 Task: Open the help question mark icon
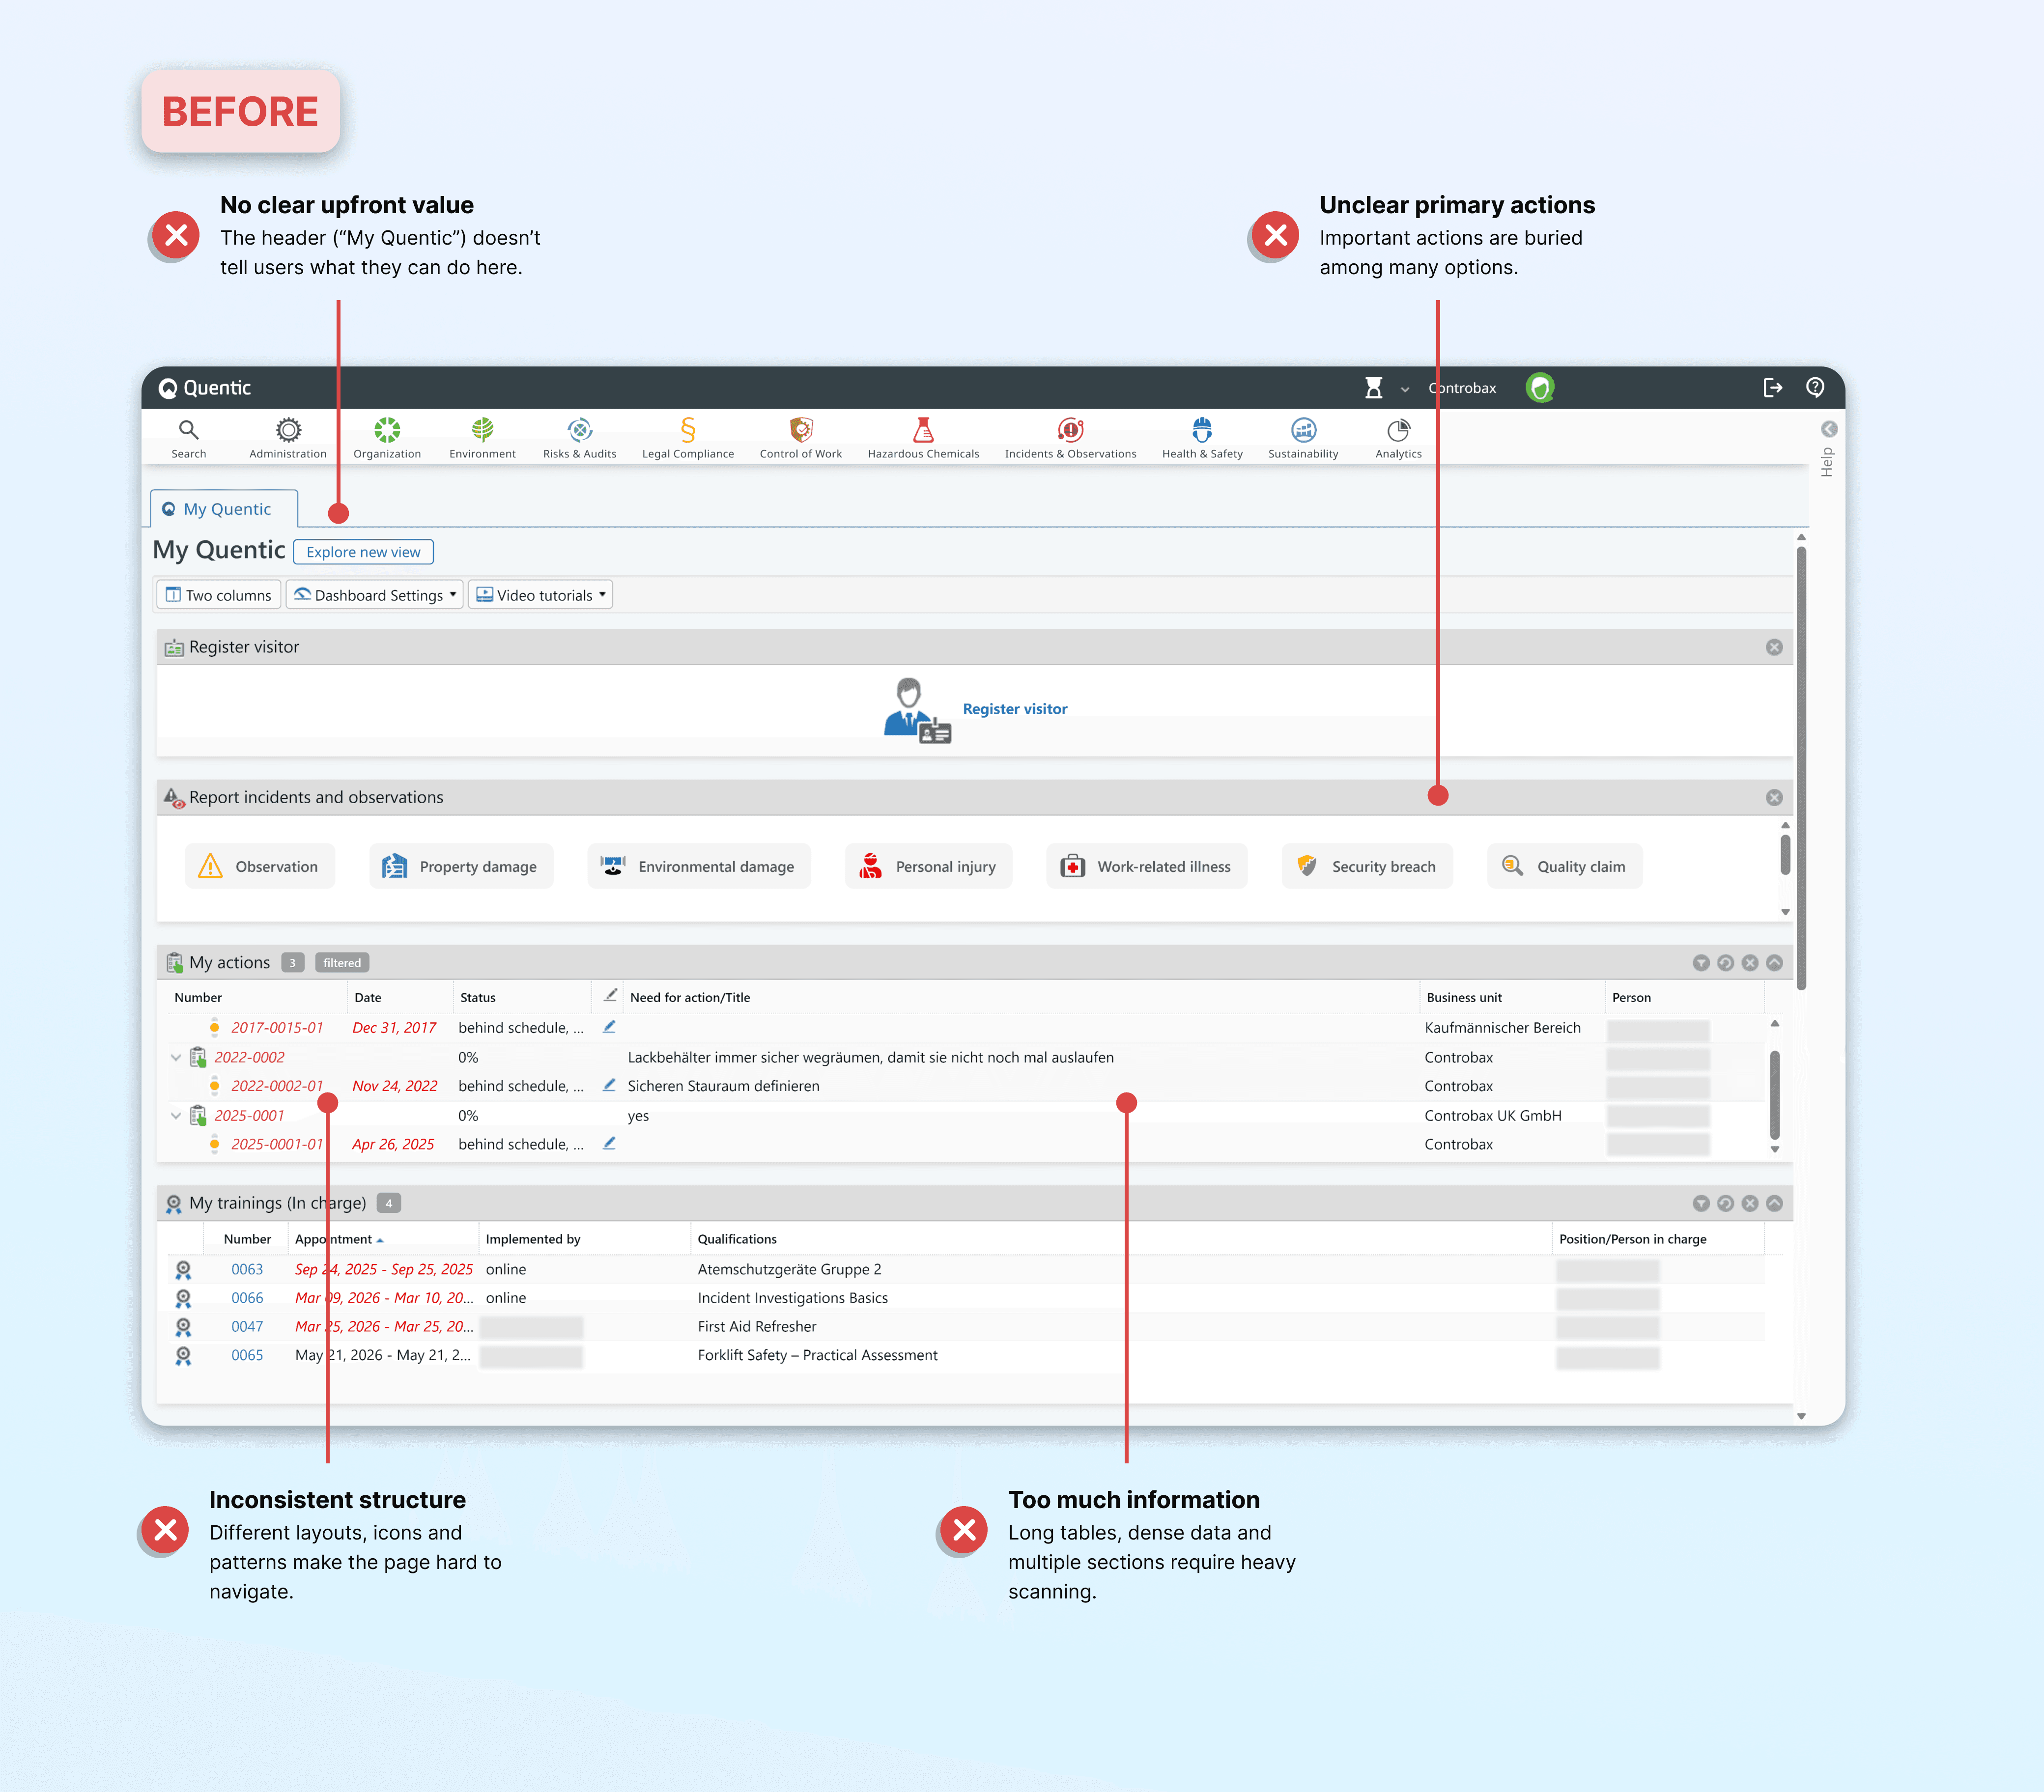pyautogui.click(x=1815, y=387)
